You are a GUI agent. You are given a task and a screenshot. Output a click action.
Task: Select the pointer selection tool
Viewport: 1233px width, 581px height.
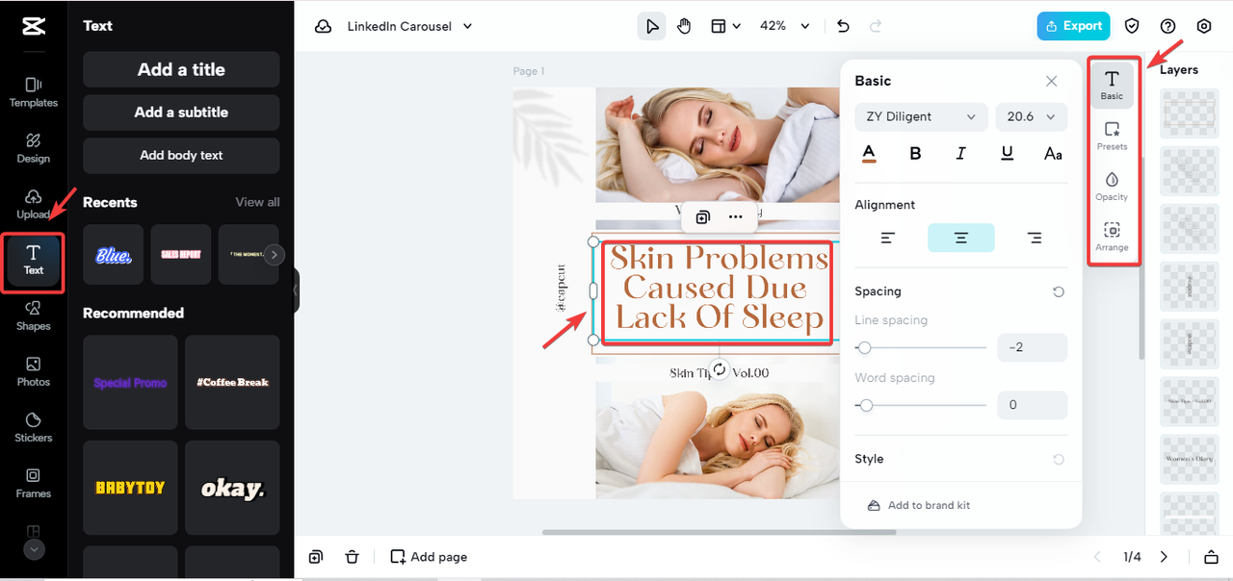652,26
